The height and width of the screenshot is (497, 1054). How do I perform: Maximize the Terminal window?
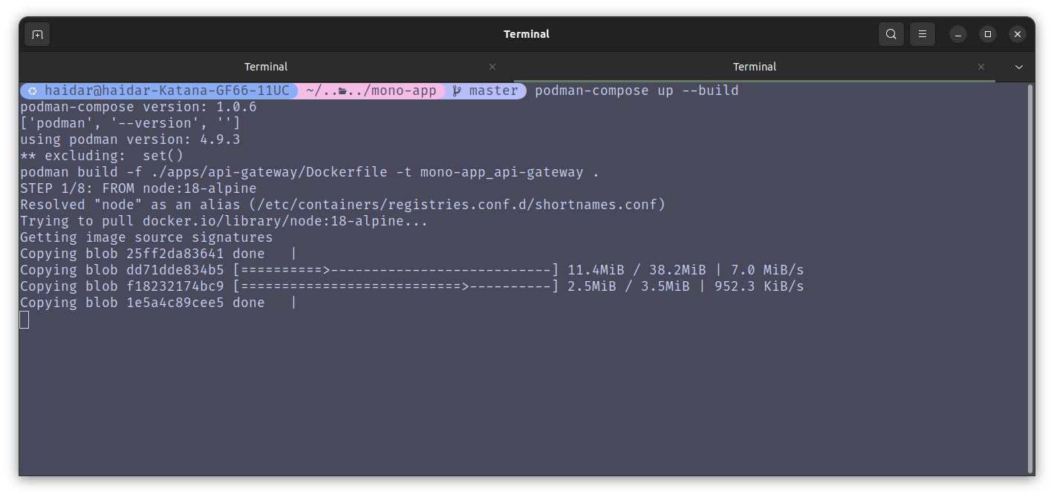tap(987, 34)
